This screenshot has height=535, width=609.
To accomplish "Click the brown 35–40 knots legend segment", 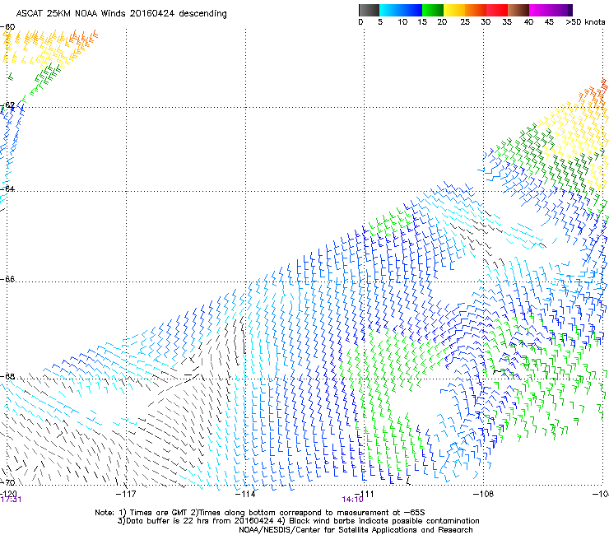I will [518, 10].
